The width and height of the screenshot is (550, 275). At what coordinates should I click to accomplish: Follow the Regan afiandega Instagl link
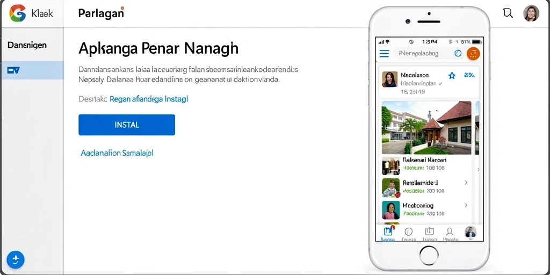point(149,99)
